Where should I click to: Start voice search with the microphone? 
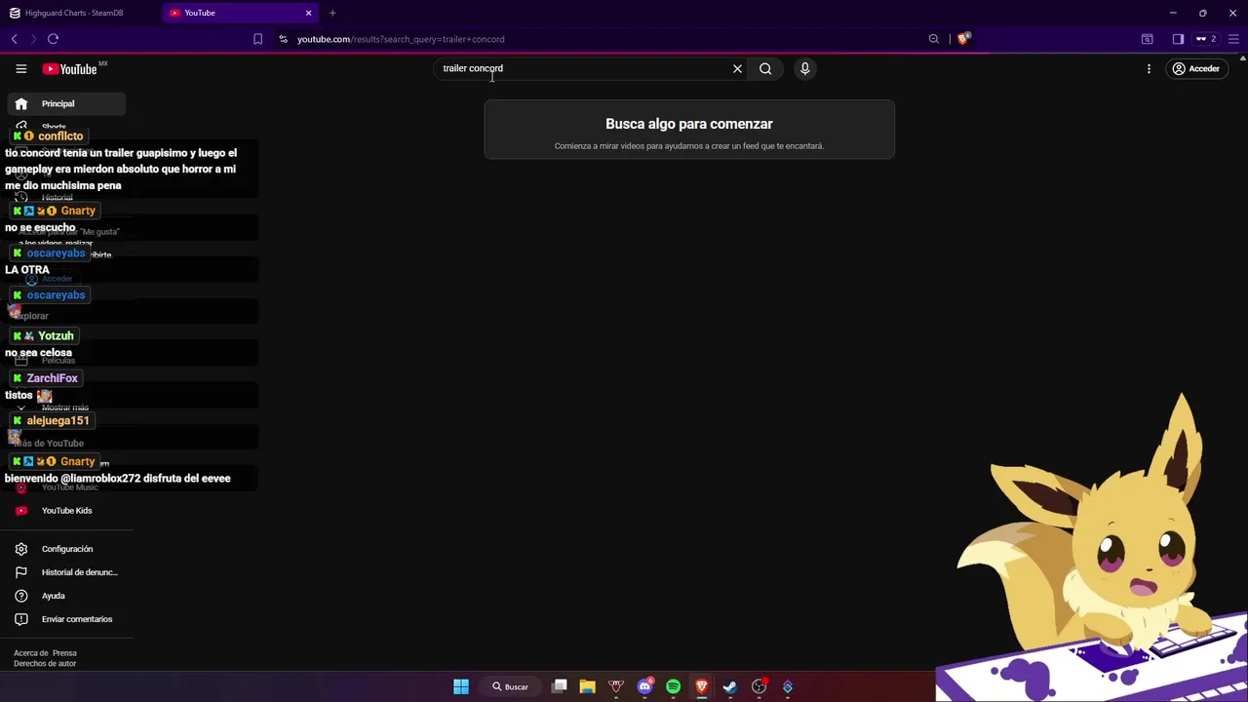click(x=804, y=68)
